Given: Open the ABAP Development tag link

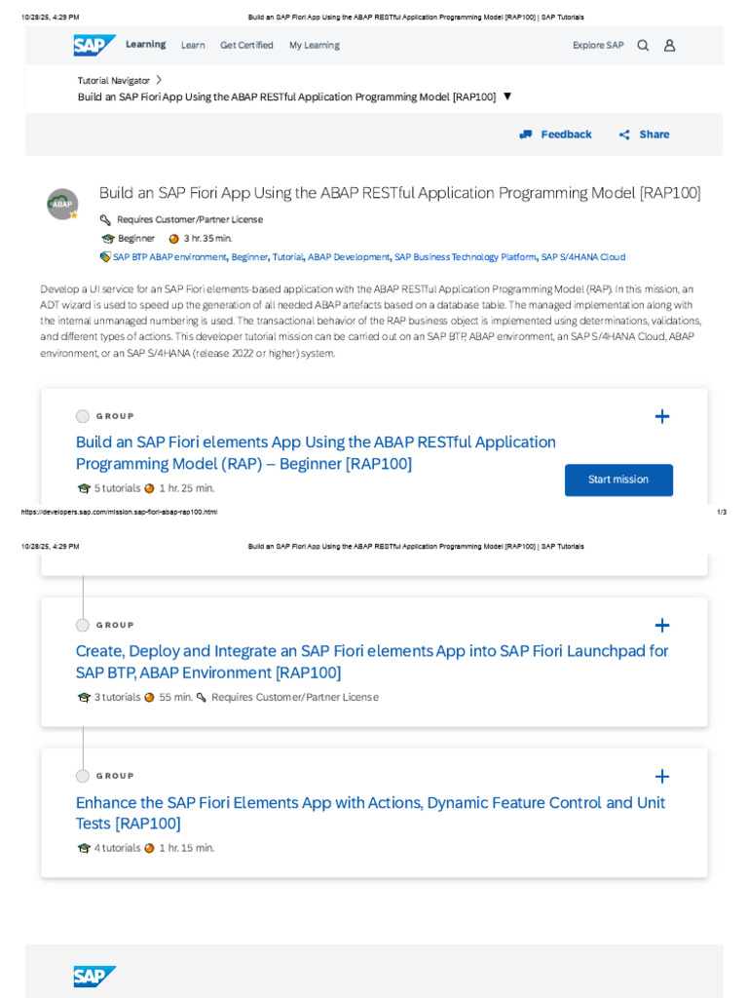Looking at the screenshot, I should [349, 257].
